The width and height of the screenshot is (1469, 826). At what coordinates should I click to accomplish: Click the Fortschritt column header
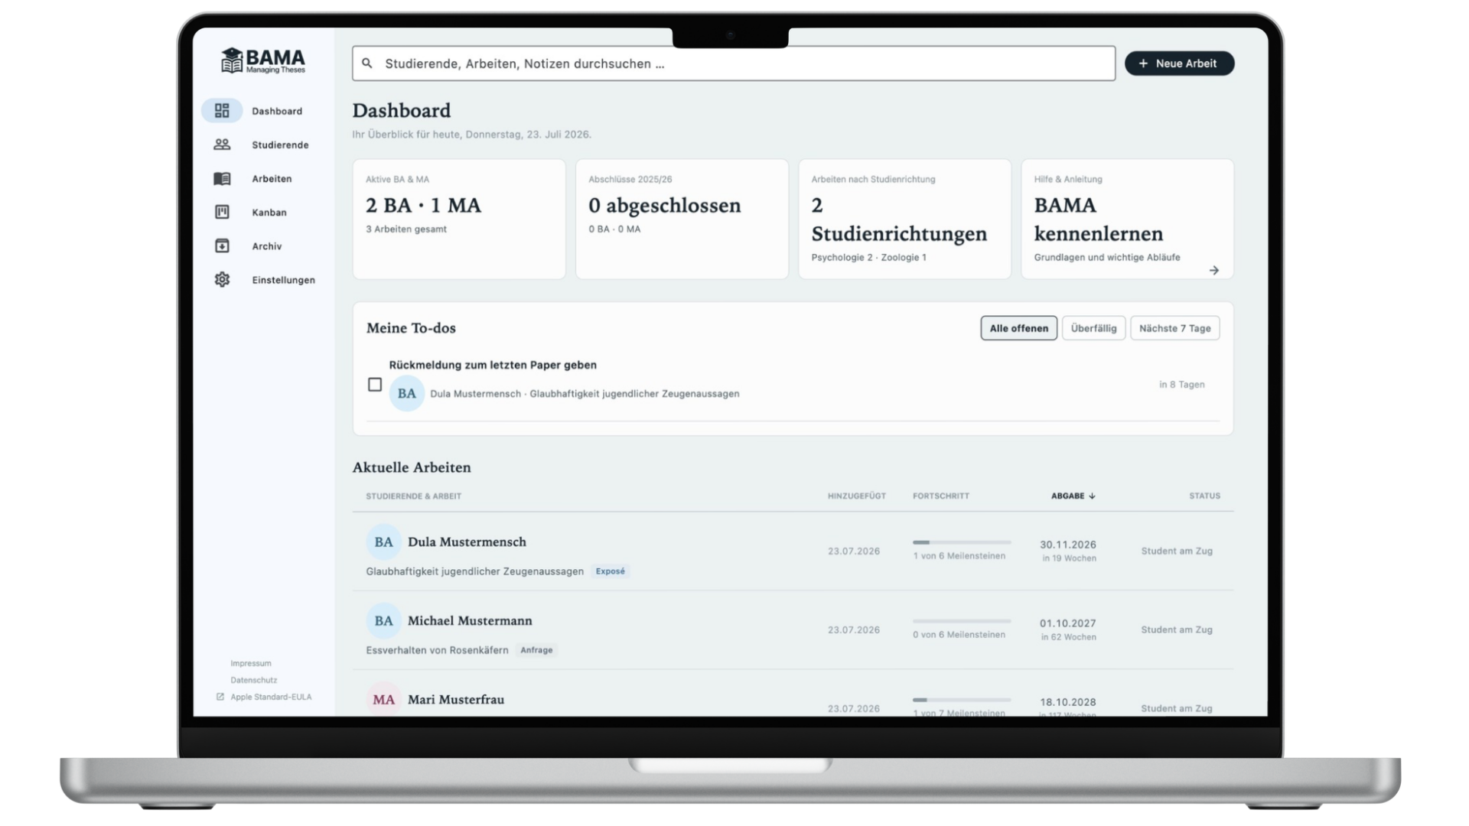click(941, 496)
